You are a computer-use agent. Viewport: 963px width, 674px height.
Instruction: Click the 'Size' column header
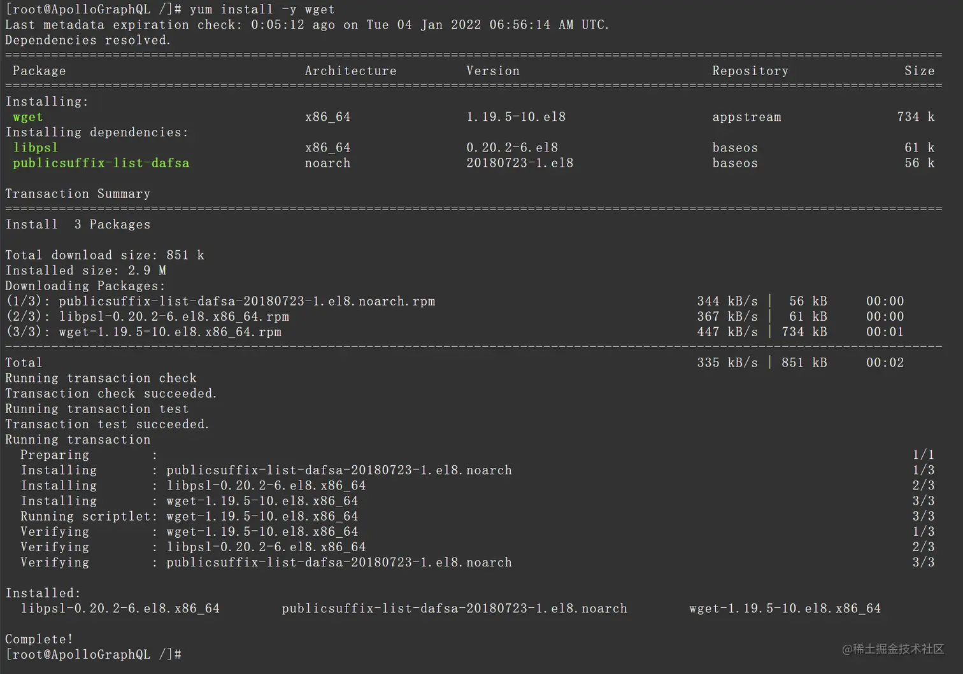pos(920,71)
